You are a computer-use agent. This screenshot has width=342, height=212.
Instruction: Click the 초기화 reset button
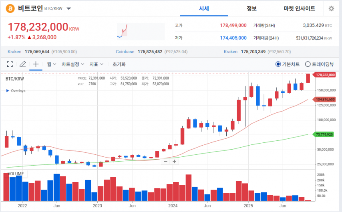click(x=119, y=64)
